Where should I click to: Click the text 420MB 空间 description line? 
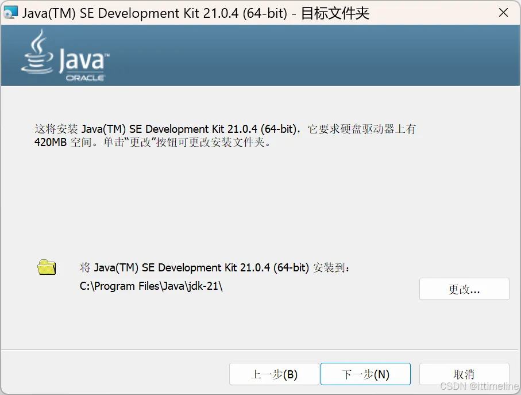click(153, 143)
